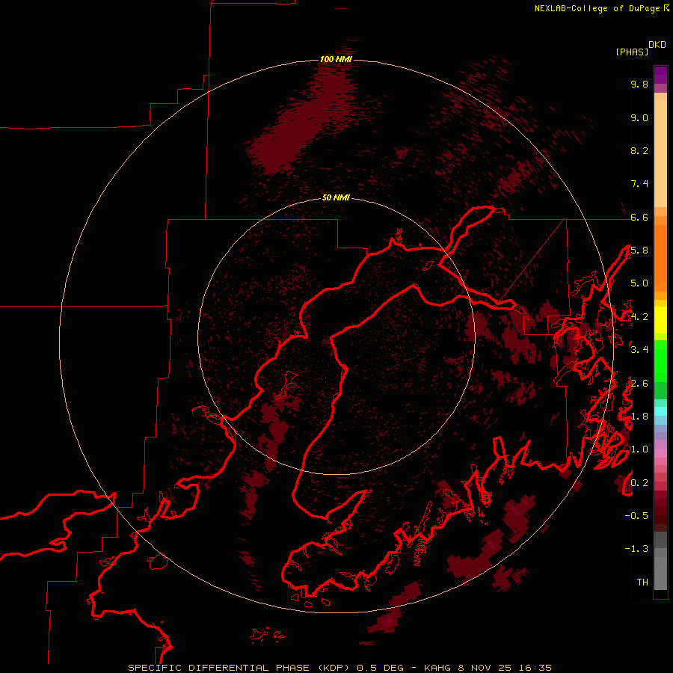673x673 pixels.
Task: Click the NEXLAB-College of DuPage credit text
Action: tap(601, 8)
